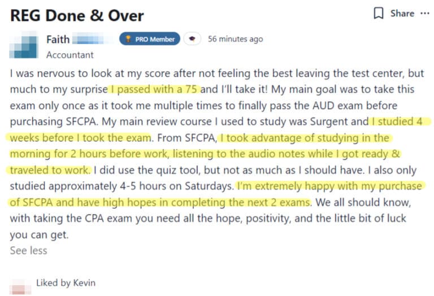The image size is (434, 296).
Task: Open the author name Faith
Action: pos(58,40)
